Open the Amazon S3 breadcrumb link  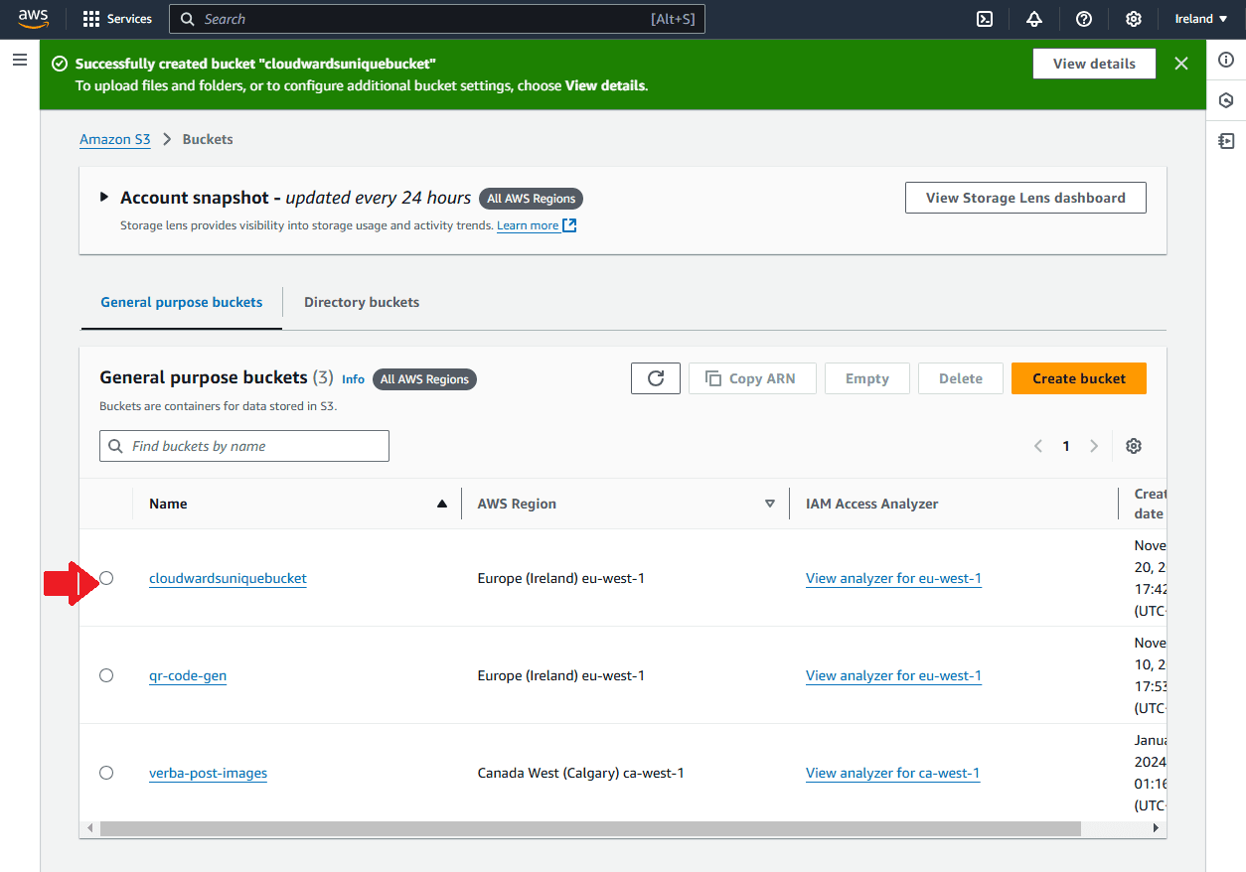pos(115,139)
